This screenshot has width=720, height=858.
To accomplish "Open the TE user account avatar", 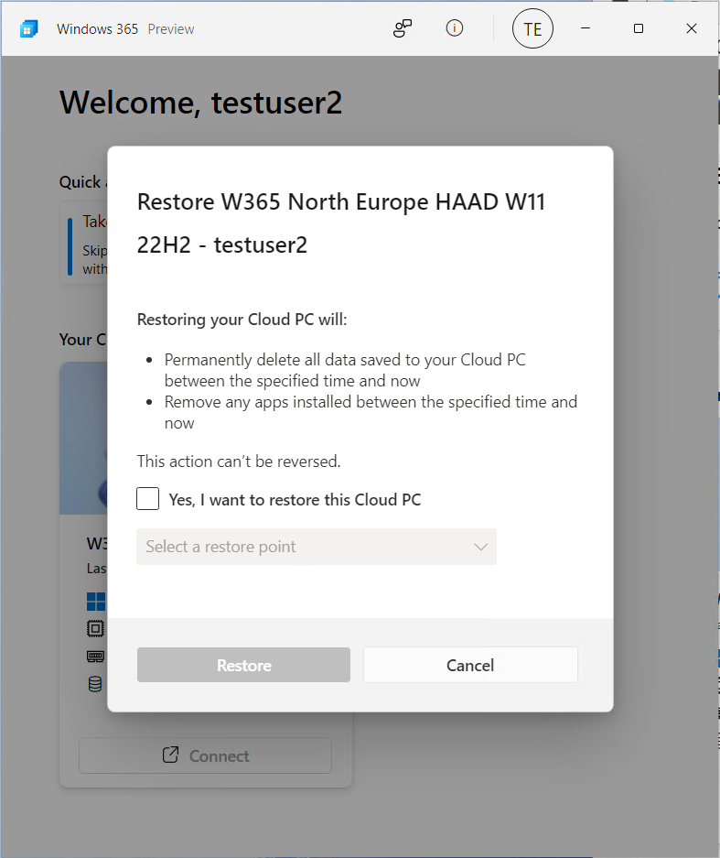I will tap(532, 28).
